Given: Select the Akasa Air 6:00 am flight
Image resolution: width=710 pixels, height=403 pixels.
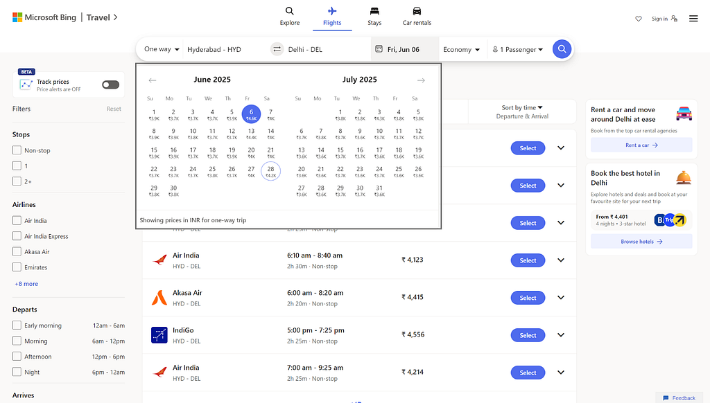Looking at the screenshot, I should click(x=528, y=298).
